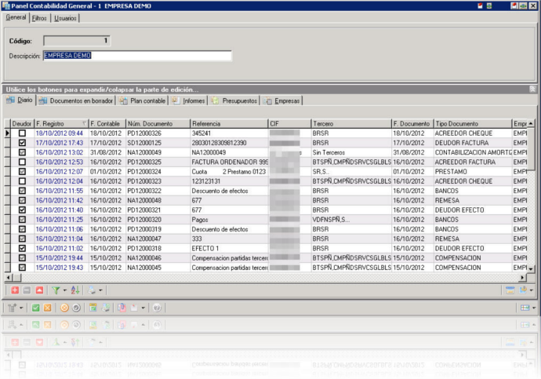Click the orange circle cross icon
The width and height of the screenshot is (541, 379).
tap(64, 308)
